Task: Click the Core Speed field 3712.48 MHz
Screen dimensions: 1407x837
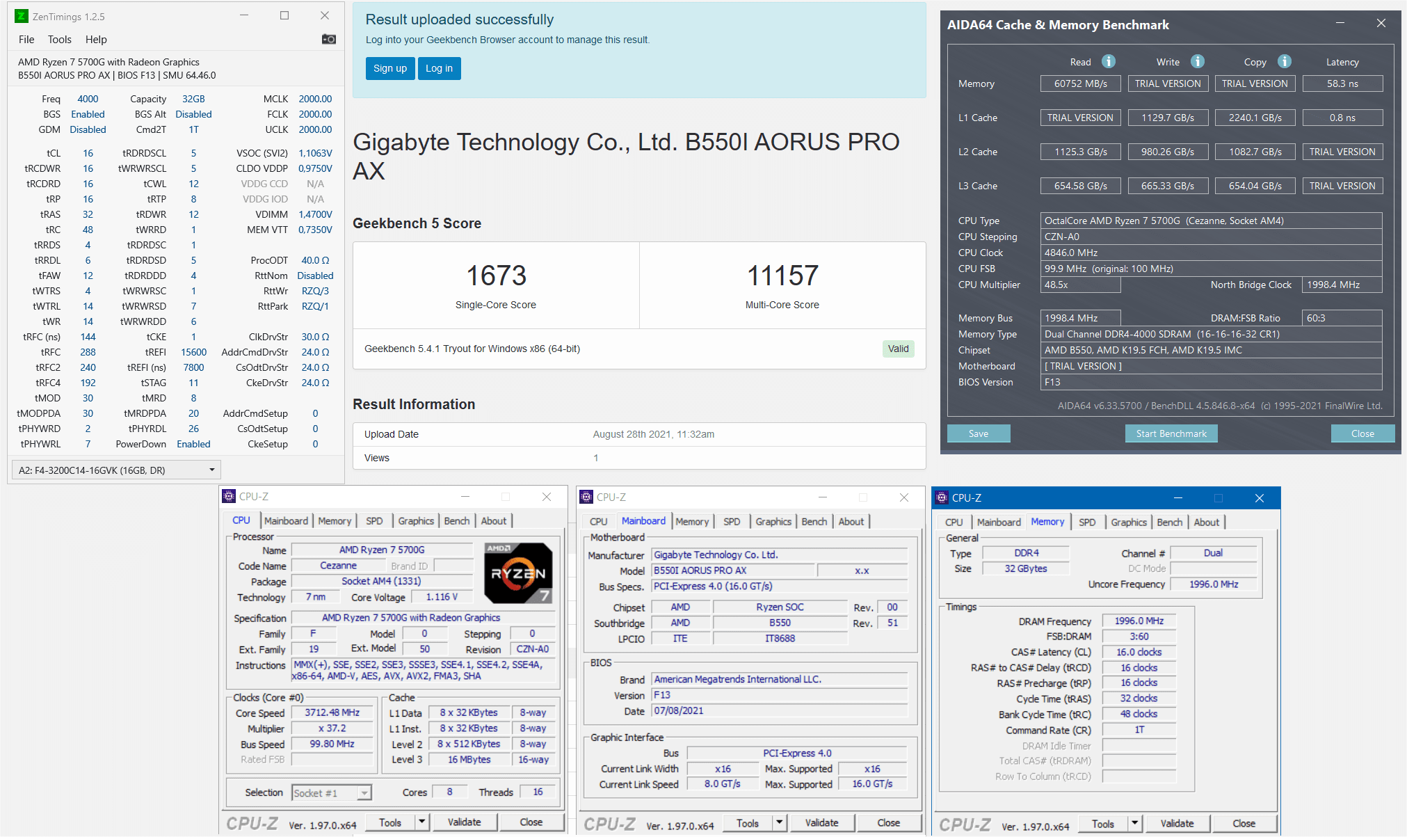Action: pyautogui.click(x=332, y=712)
